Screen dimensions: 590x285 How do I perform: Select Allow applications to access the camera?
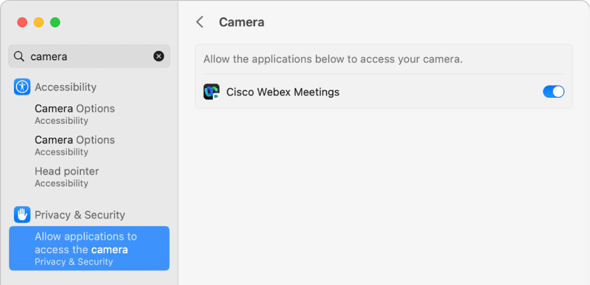click(89, 248)
